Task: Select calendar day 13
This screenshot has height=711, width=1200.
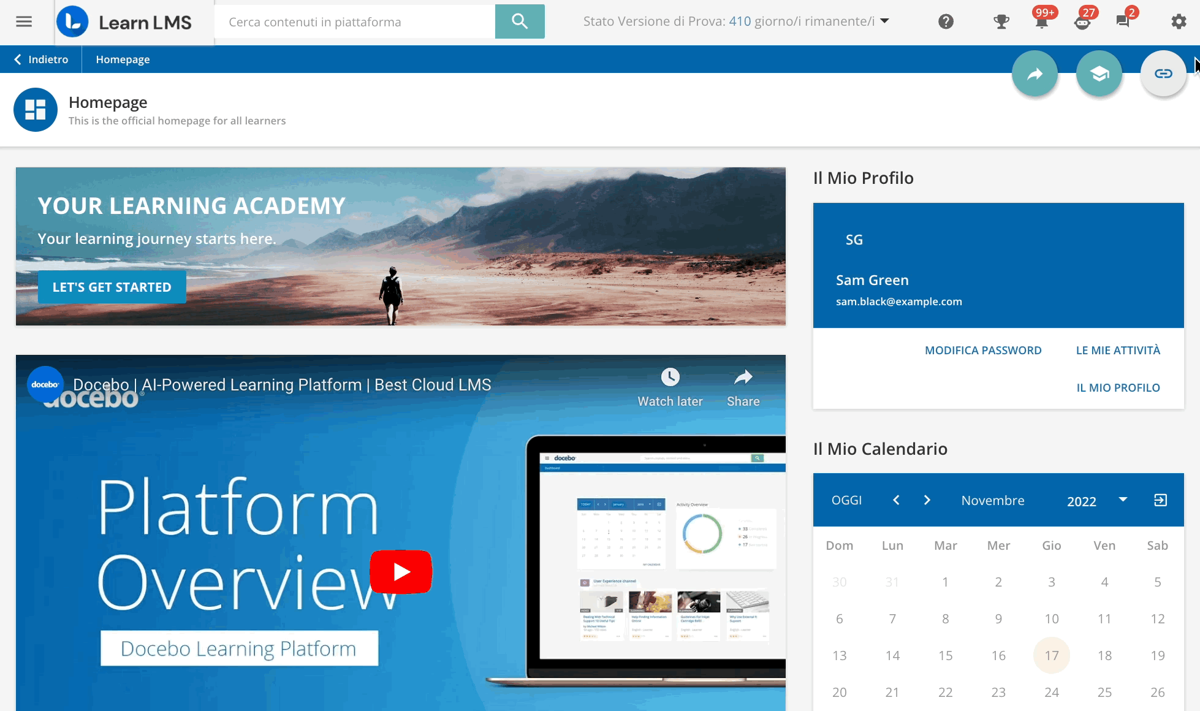Action: tap(839, 655)
